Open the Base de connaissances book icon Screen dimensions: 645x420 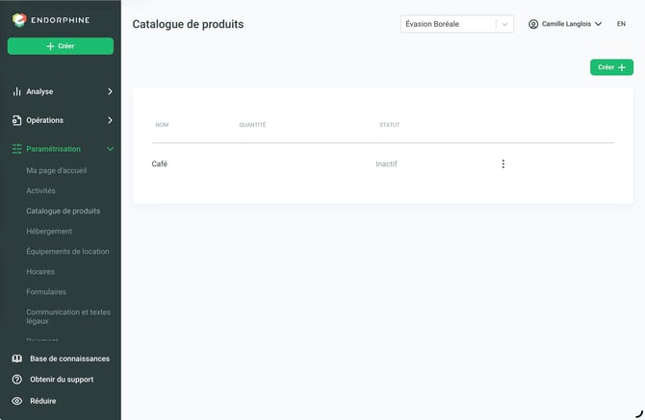coord(17,358)
